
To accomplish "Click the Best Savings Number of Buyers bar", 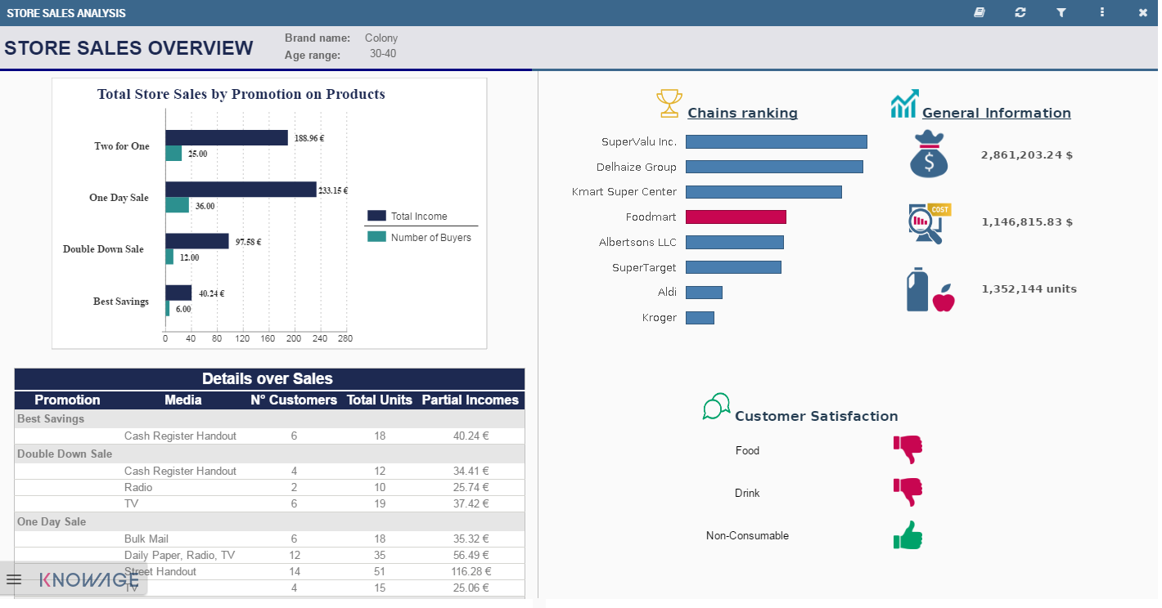I will click(x=168, y=308).
